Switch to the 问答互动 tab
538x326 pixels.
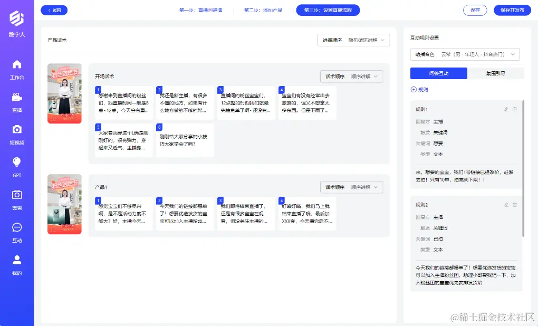(x=439, y=73)
